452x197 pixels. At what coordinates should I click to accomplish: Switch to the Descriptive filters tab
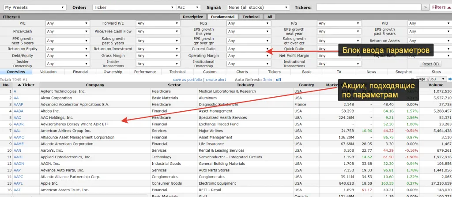tap(192, 17)
